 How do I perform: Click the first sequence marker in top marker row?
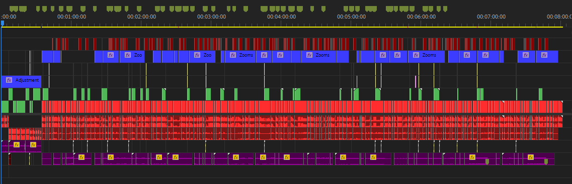click(12, 9)
